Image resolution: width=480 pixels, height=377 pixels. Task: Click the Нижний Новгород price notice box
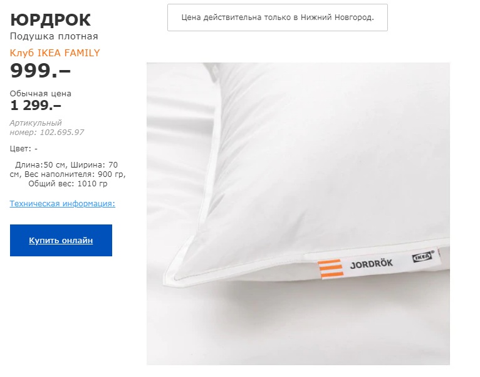[278, 18]
